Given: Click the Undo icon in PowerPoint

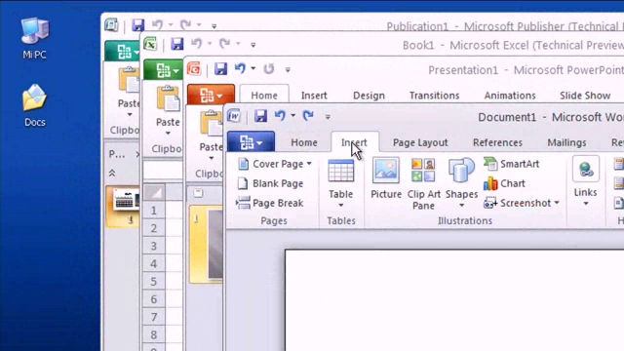Looking at the screenshot, I should [x=240, y=68].
